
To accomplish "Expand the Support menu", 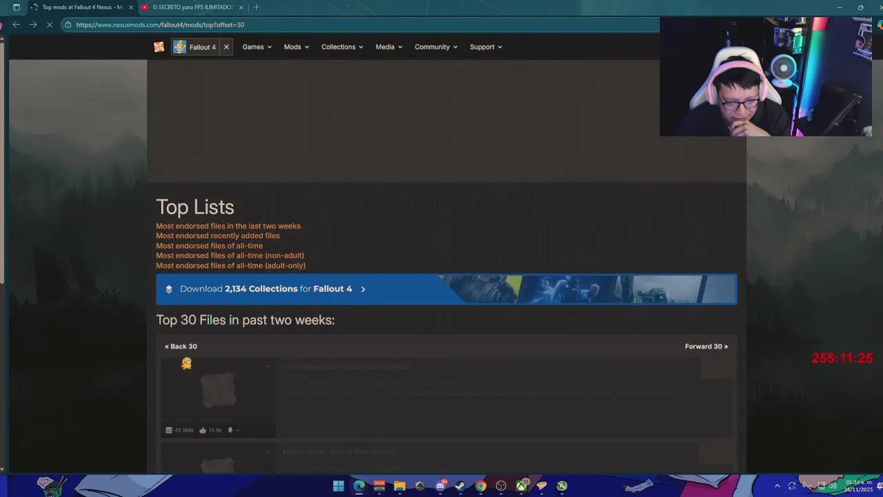I will click(486, 47).
